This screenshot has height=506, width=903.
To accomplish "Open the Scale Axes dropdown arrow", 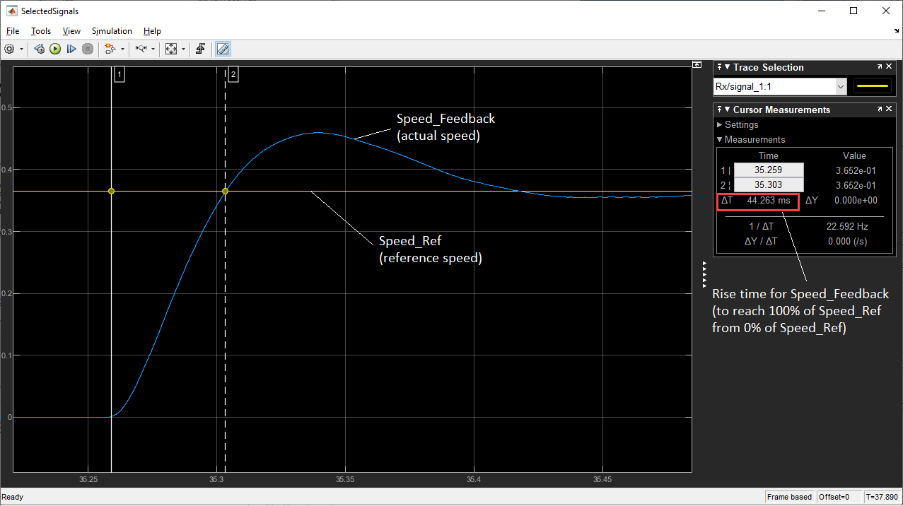I will click(184, 49).
